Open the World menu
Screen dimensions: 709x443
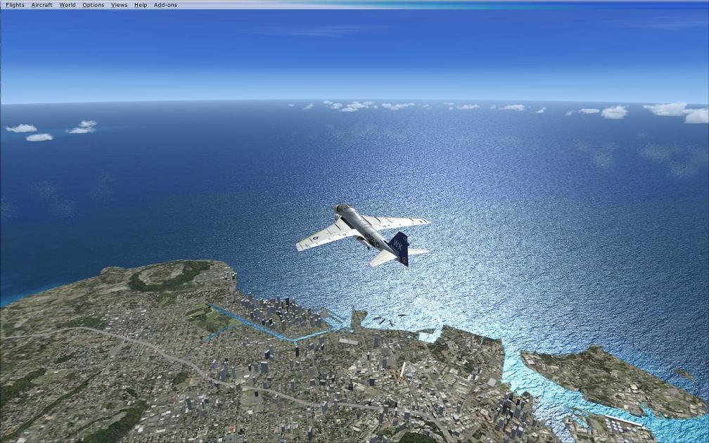pos(68,5)
